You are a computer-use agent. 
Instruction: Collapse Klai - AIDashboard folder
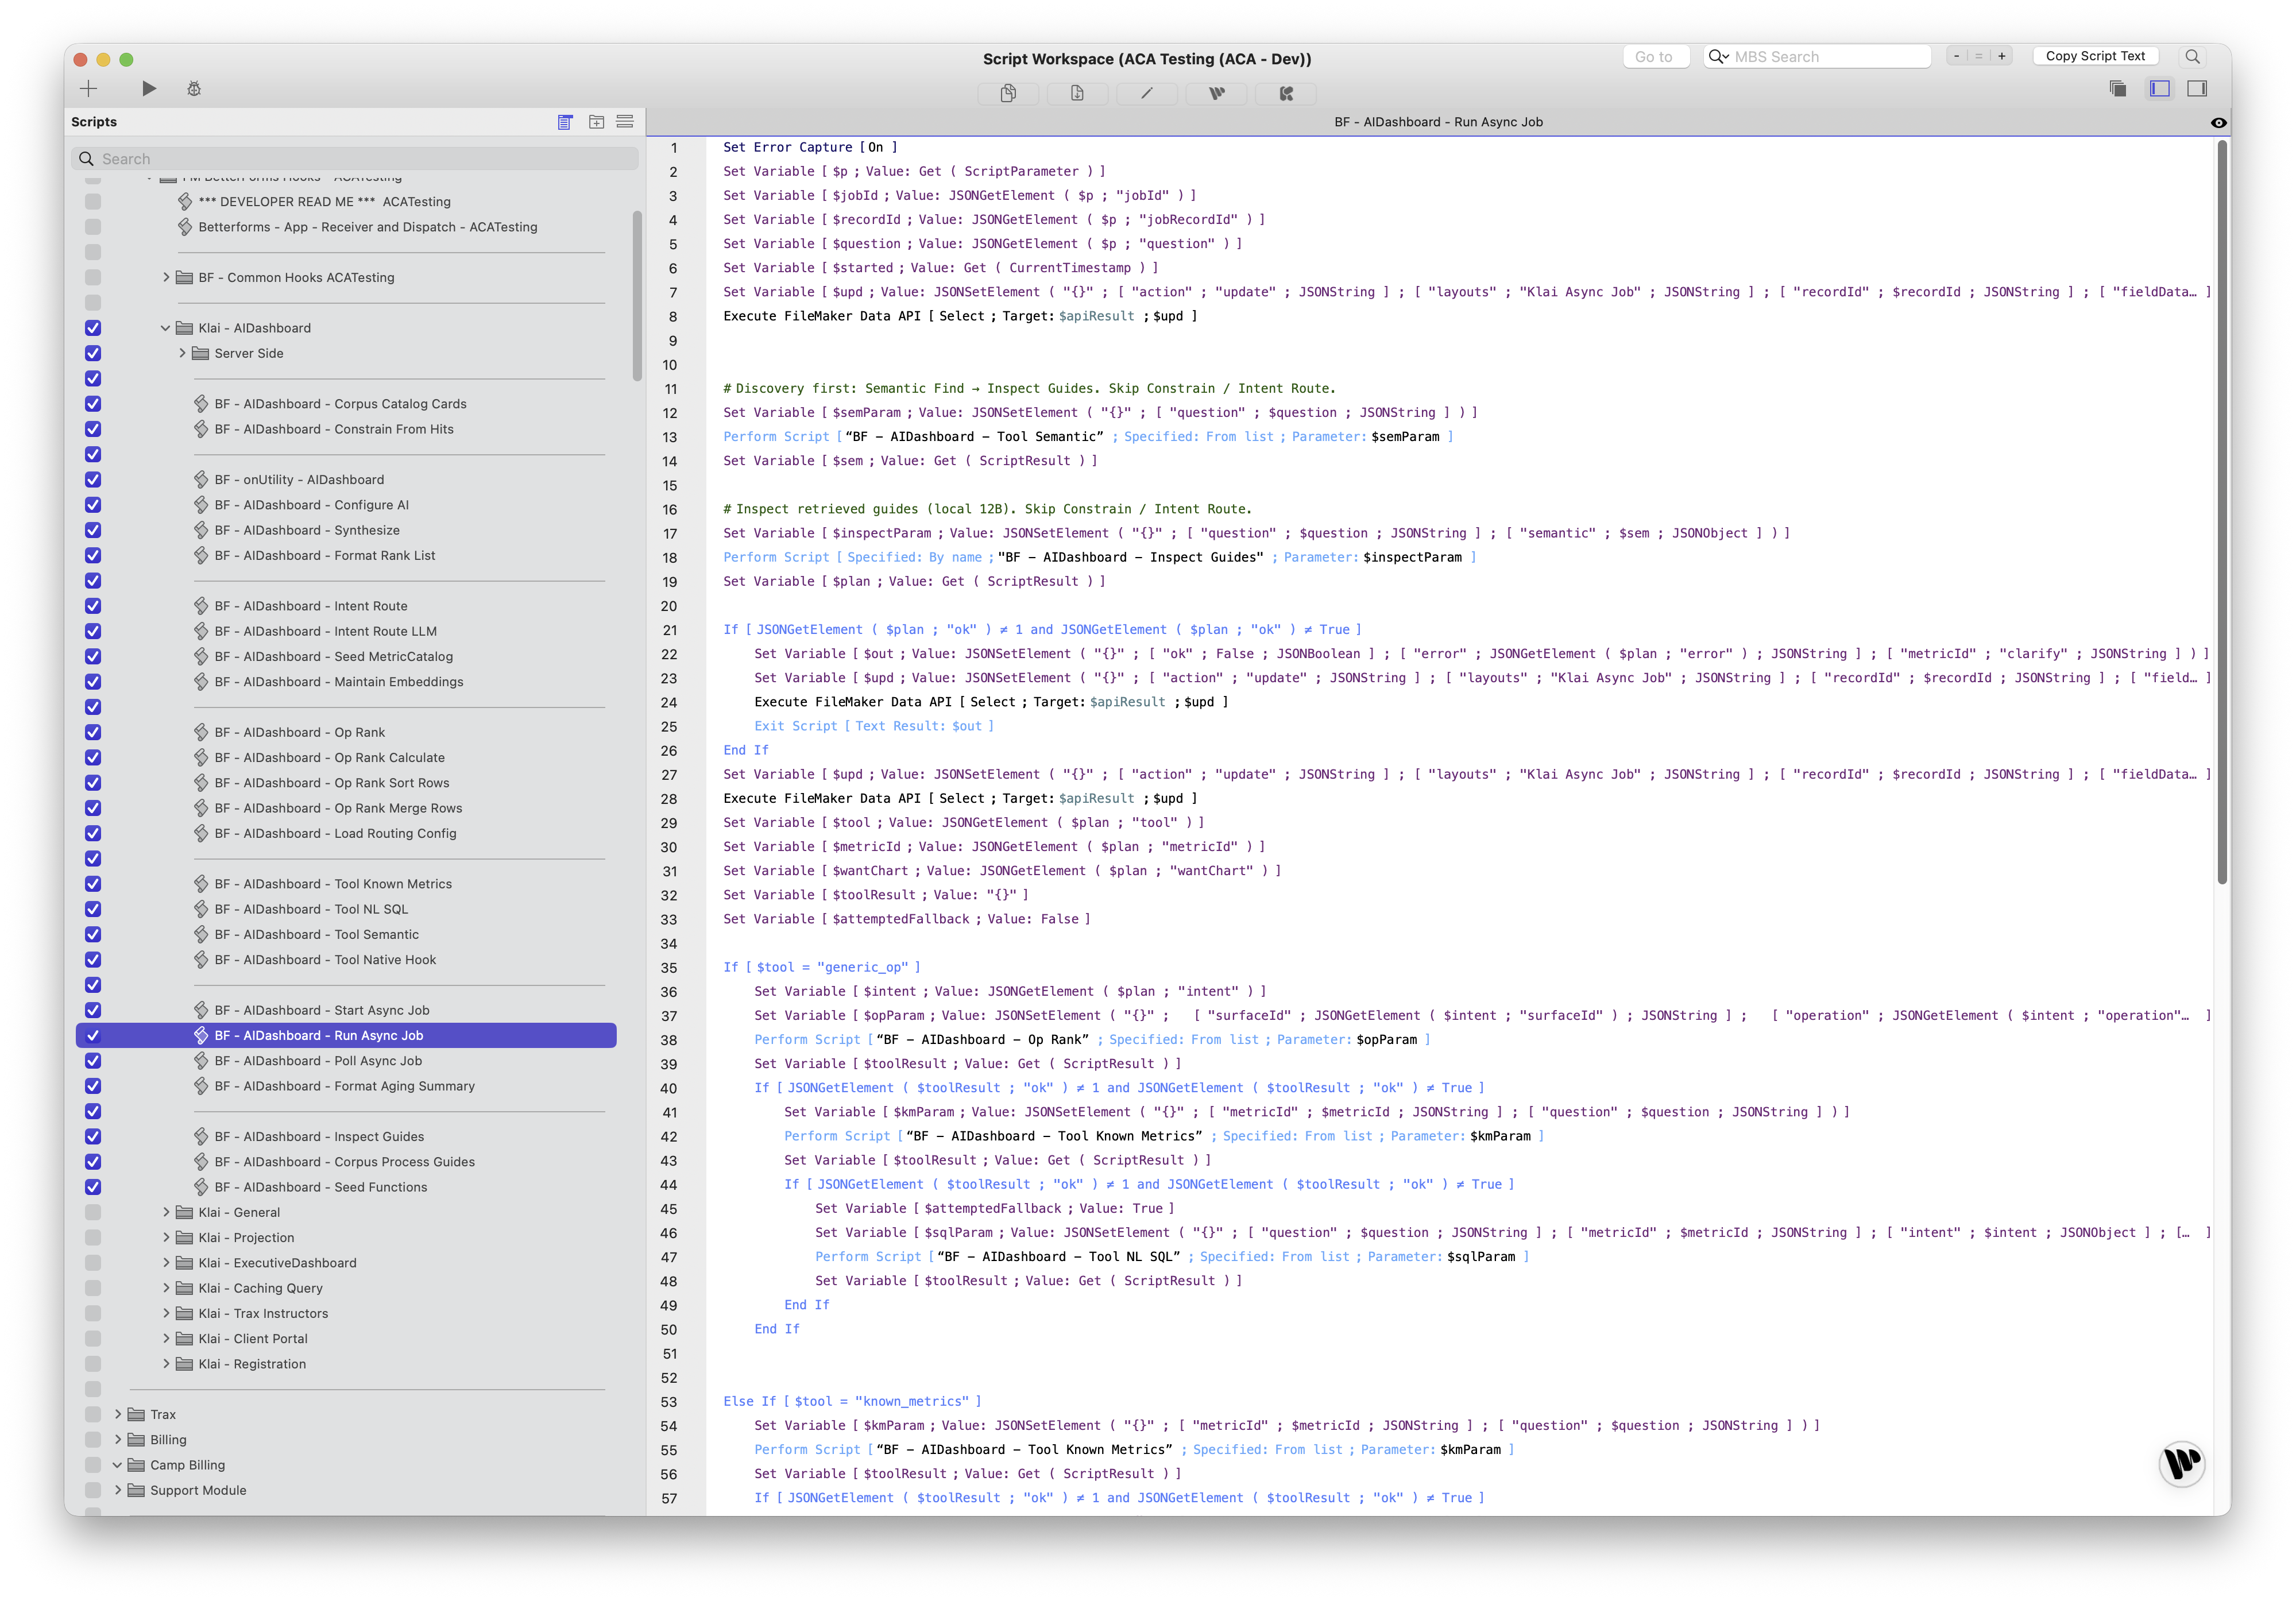[x=166, y=328]
